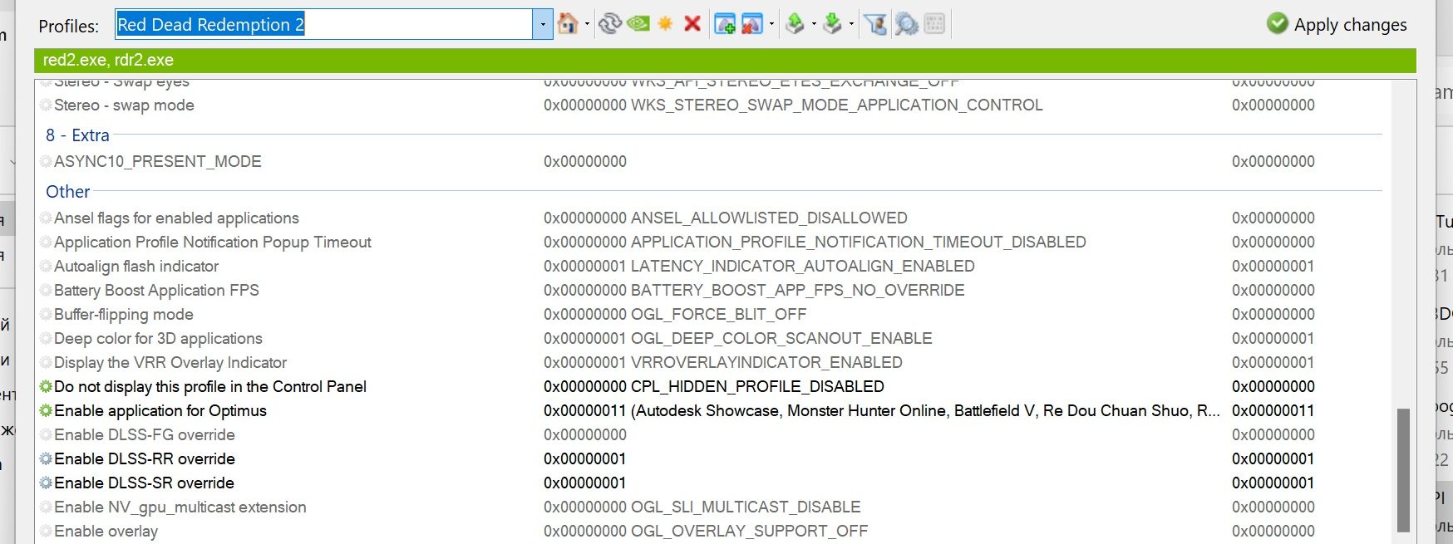
Task: Select the 'Stereo - swap mode' setting name
Action: pos(124,105)
